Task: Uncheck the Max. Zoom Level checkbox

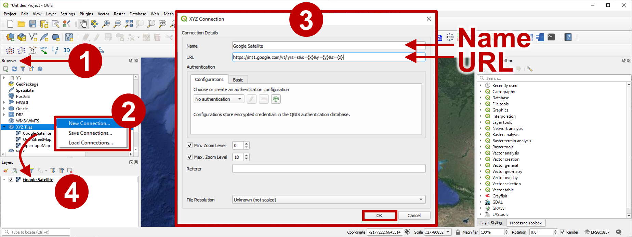Action: tap(190, 157)
